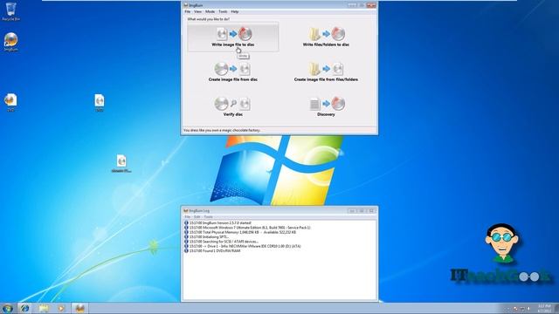Image resolution: width=559 pixels, height=314 pixels.
Task: Select log line 'ImgBurn Version 2.5.7.0 started!'
Action: (x=220, y=223)
